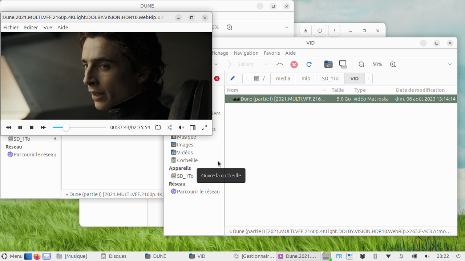This screenshot has height=261, width=465.
Task: Toggle shuffle mode in the video player
Action: (x=169, y=128)
